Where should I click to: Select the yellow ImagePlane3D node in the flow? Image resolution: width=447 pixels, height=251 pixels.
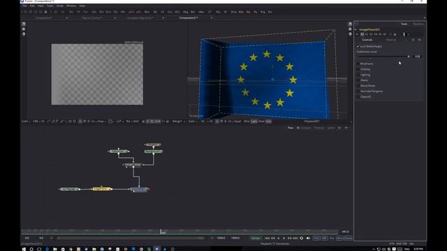101,189
